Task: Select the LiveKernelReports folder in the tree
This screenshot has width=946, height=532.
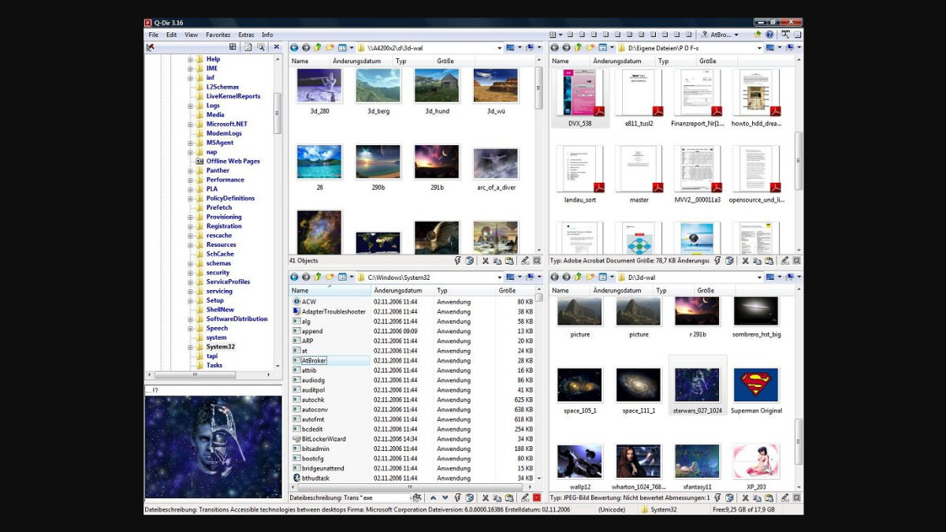Action: click(233, 96)
